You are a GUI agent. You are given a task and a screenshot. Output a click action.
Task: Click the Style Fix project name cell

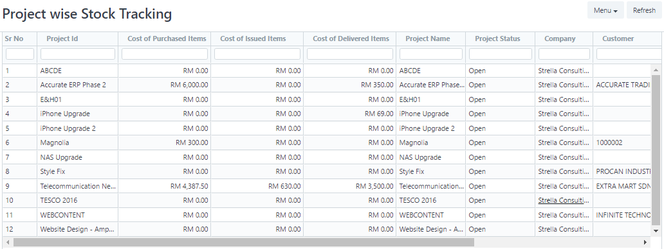point(430,172)
